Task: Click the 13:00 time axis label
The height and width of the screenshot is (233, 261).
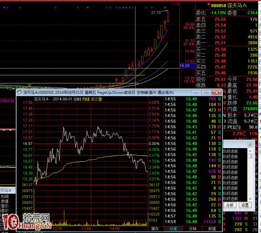Action: click(86, 228)
